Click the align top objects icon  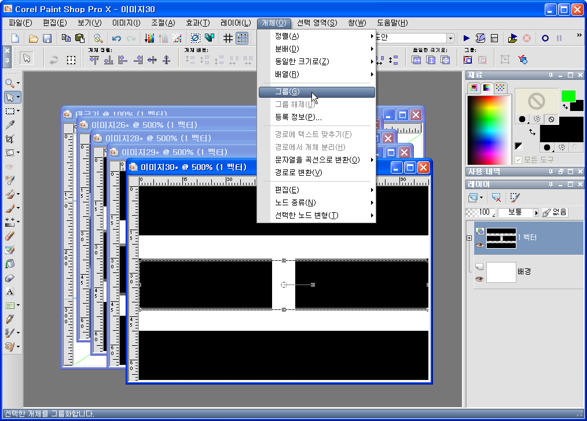[x=94, y=60]
